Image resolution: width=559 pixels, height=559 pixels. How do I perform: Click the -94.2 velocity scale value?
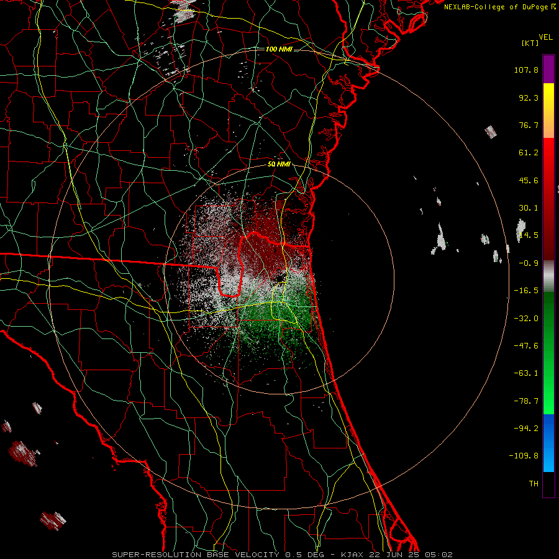click(526, 428)
